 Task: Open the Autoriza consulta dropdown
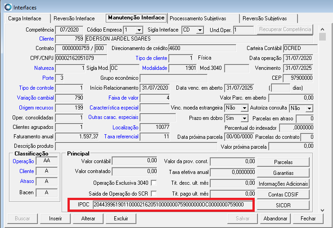point(310,108)
